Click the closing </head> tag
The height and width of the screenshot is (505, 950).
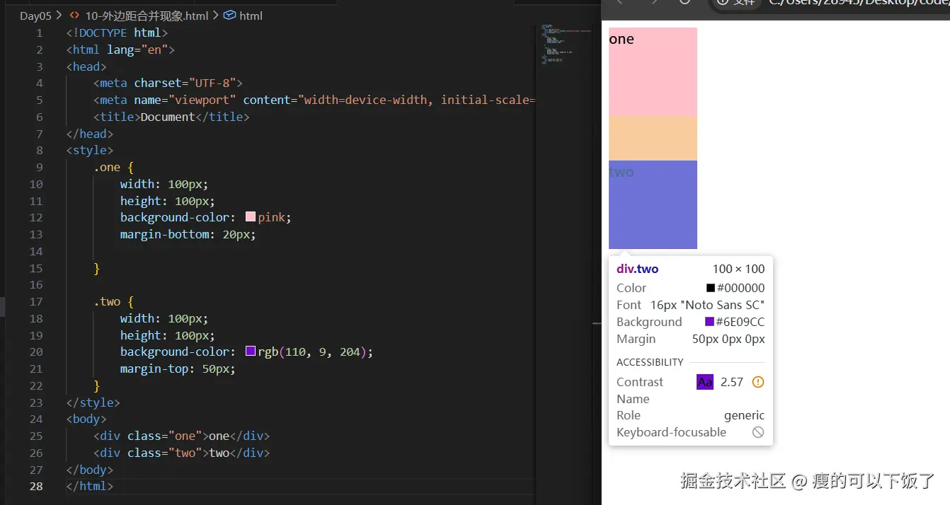(x=90, y=134)
